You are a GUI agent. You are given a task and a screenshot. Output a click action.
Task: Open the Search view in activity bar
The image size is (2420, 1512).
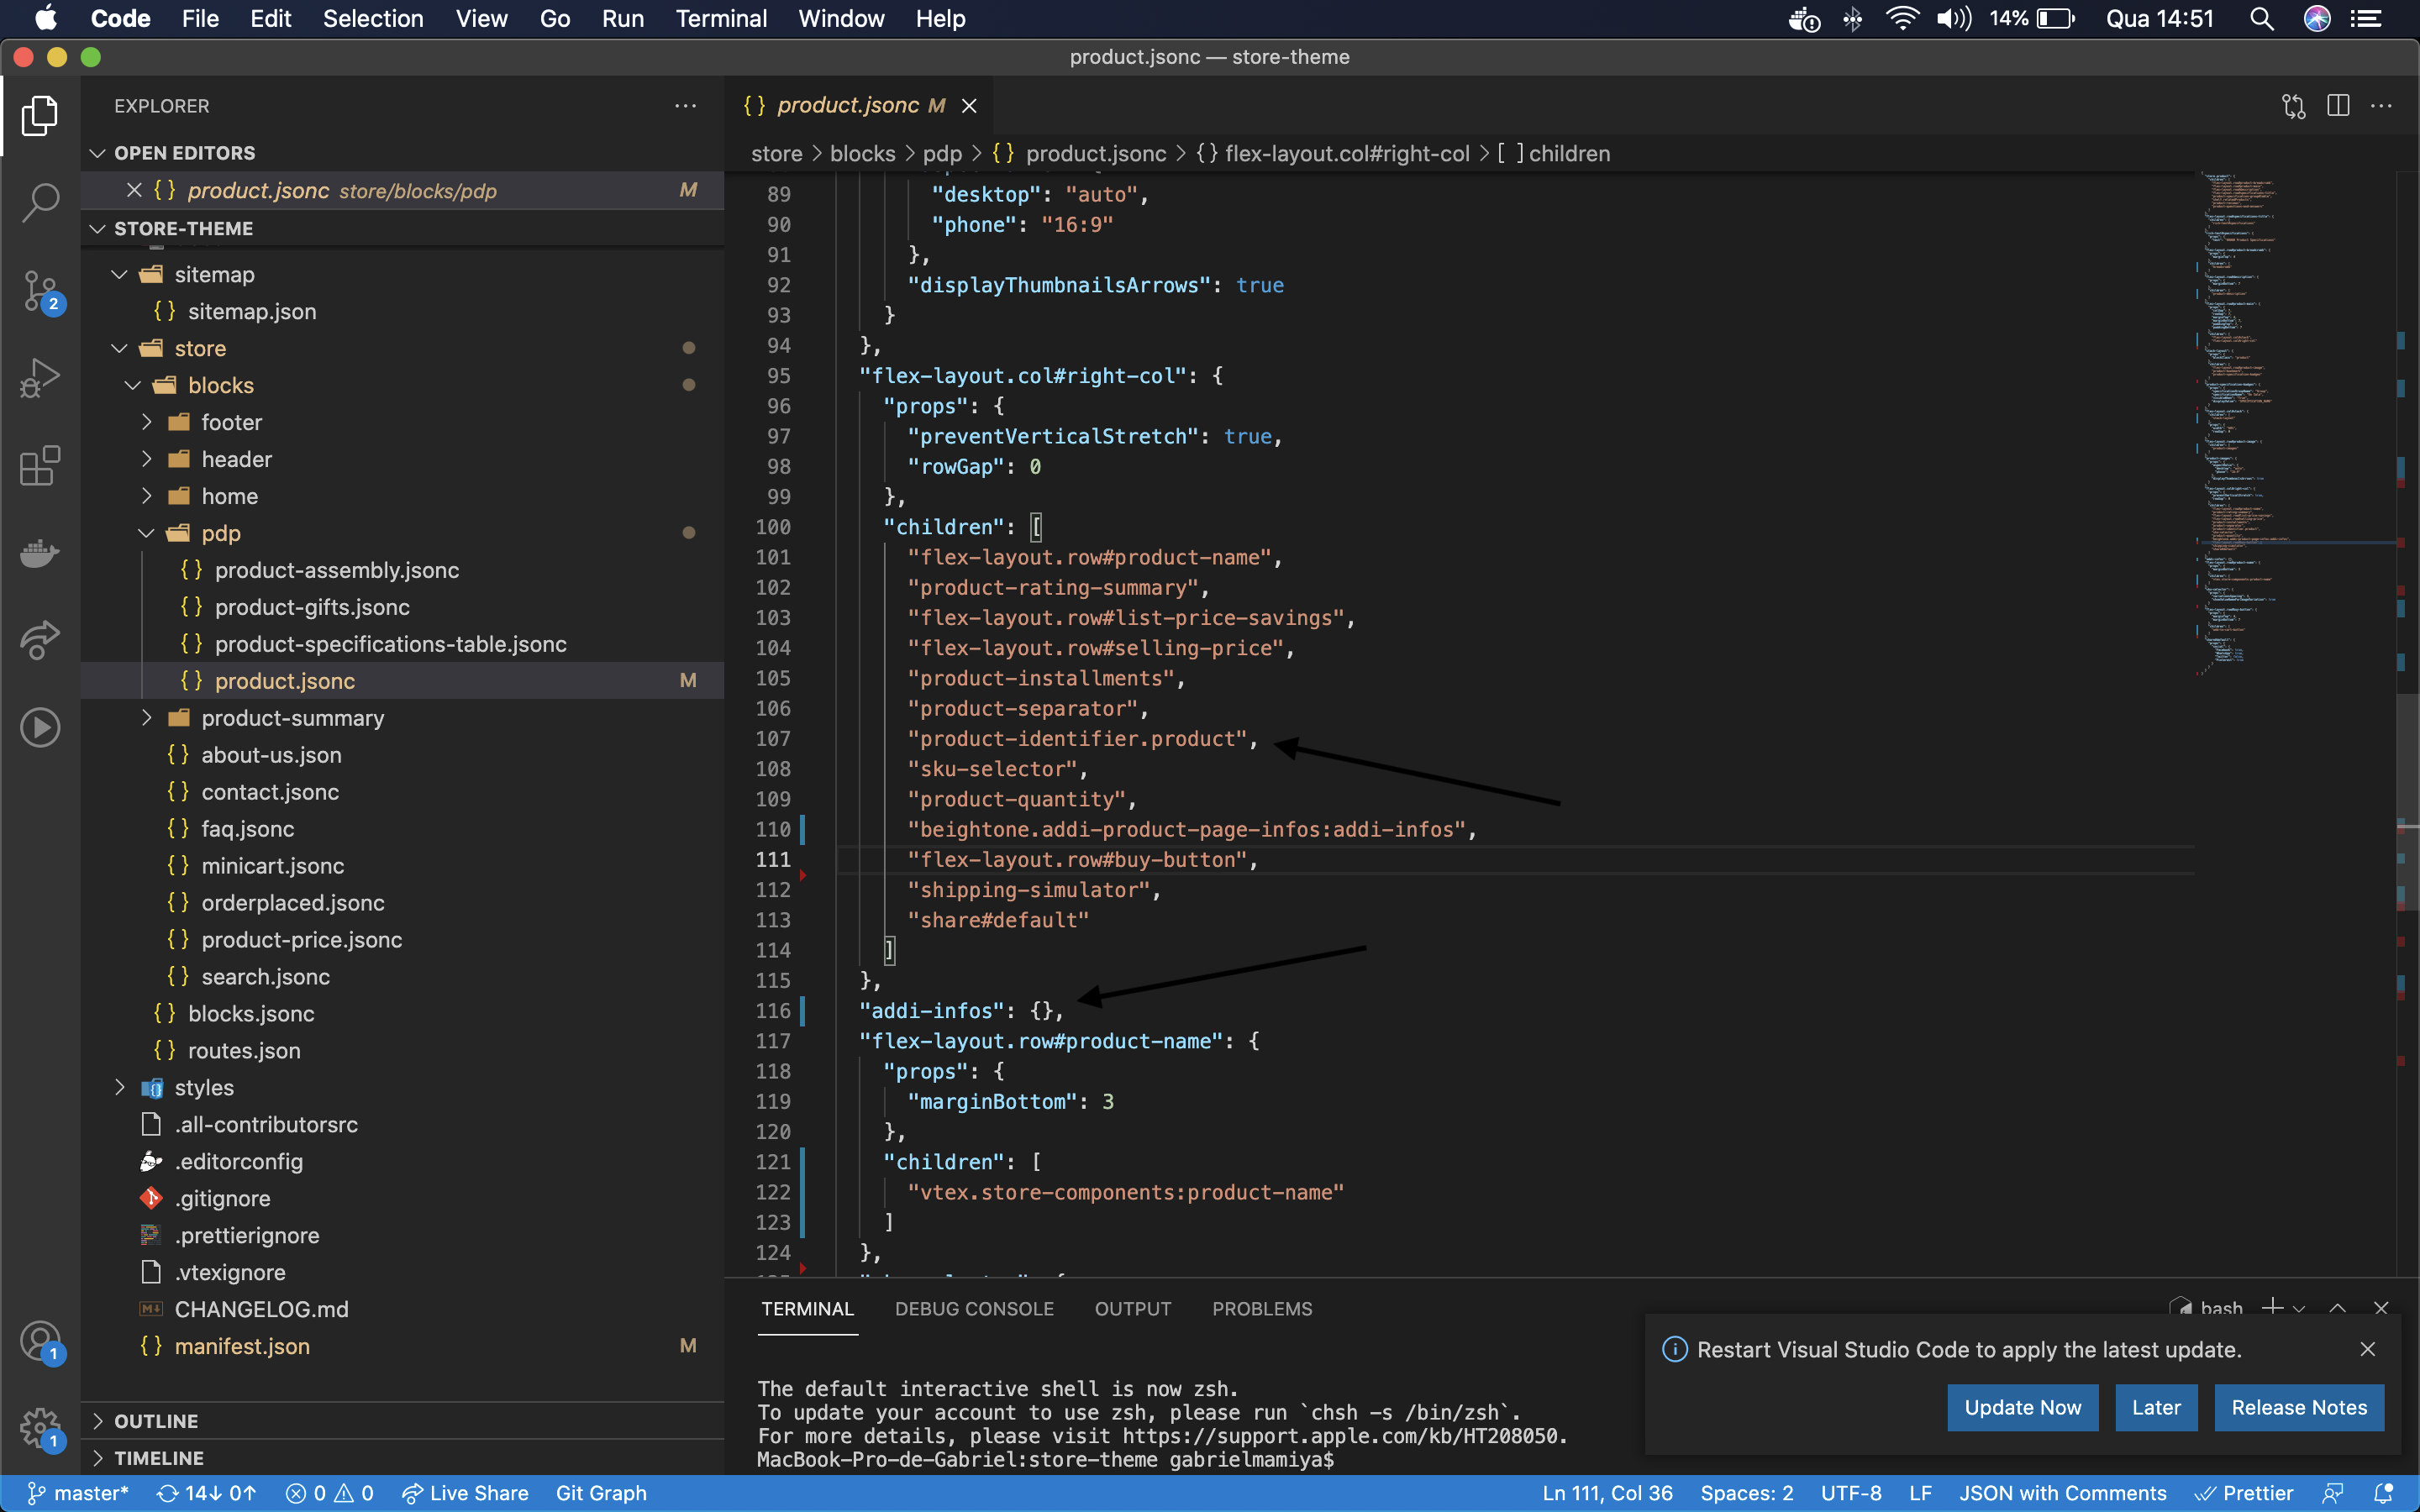[x=40, y=202]
